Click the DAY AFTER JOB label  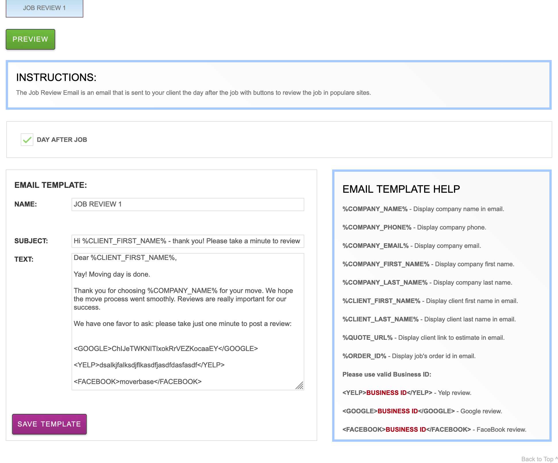click(62, 140)
